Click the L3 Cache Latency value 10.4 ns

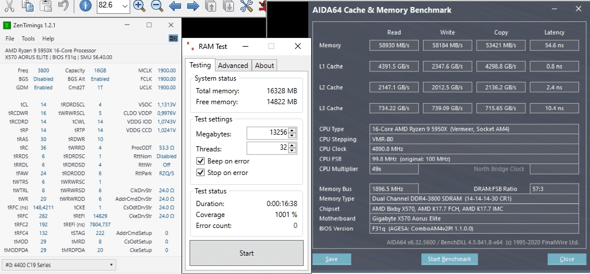[x=554, y=108]
